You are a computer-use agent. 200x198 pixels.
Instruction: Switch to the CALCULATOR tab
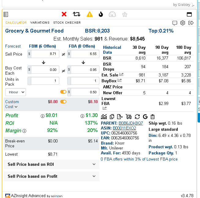click(16, 23)
